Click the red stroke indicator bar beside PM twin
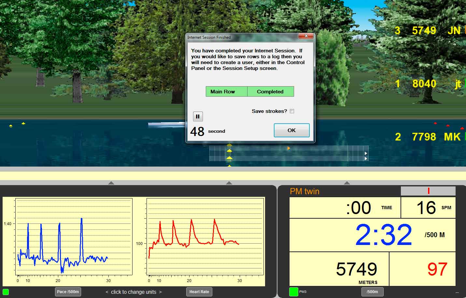The height and width of the screenshot is (298, 466). pos(429,191)
